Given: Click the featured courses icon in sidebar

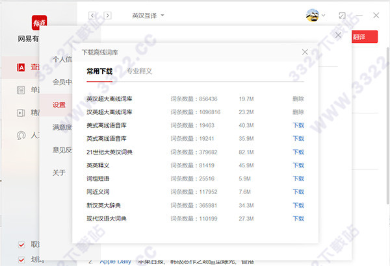Looking at the screenshot, I should [21, 113].
